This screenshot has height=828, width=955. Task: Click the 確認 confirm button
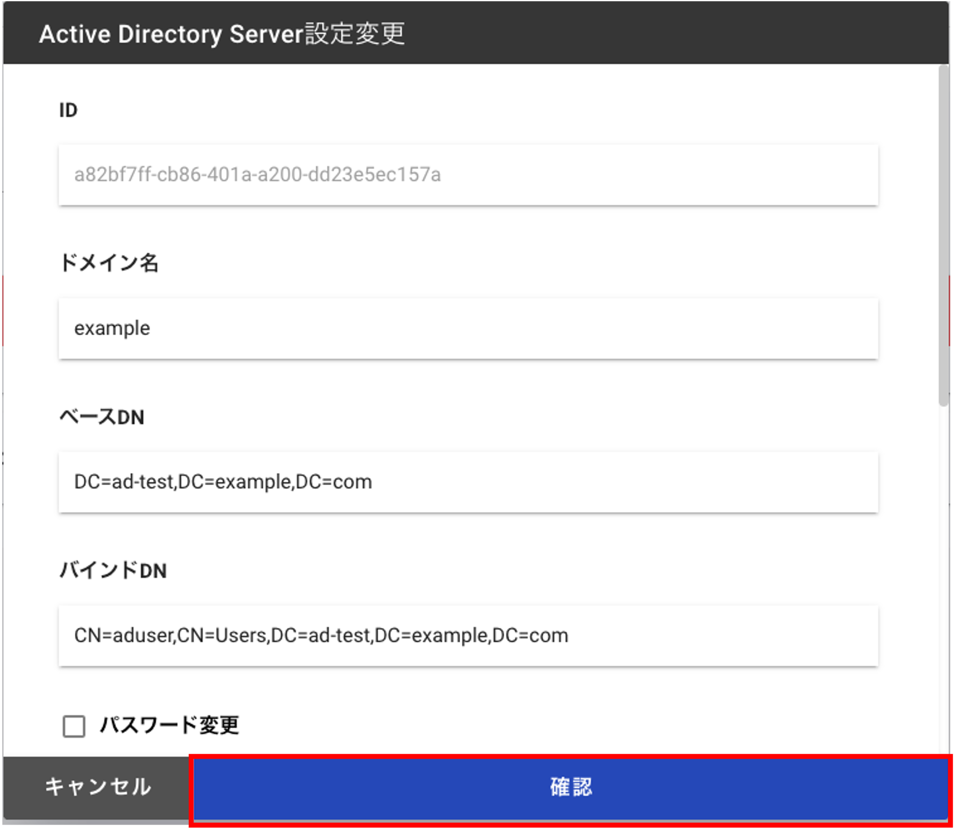point(571,790)
